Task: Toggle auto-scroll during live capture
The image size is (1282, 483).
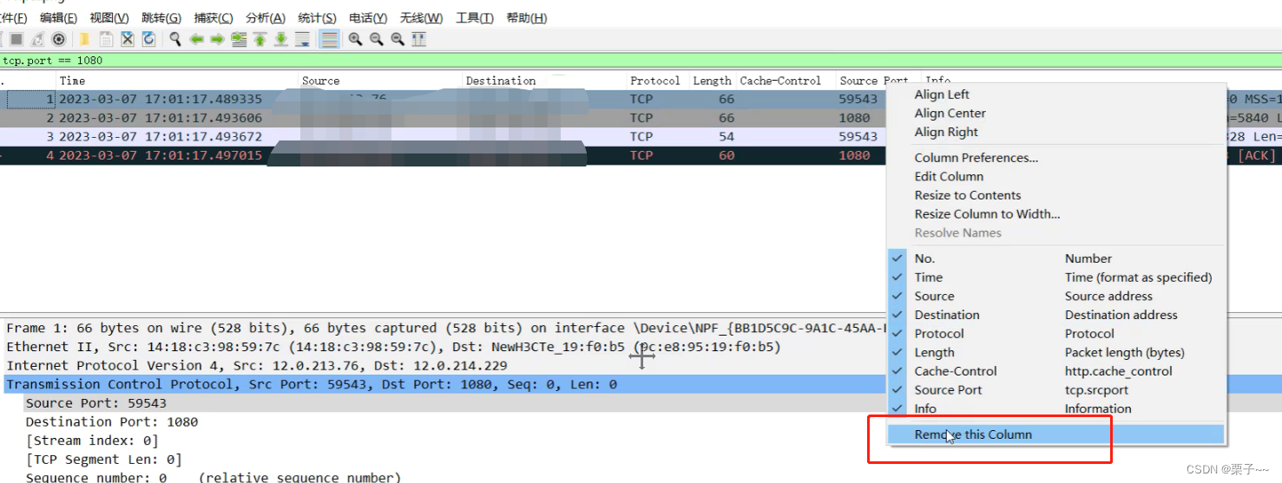Action: pos(302,39)
